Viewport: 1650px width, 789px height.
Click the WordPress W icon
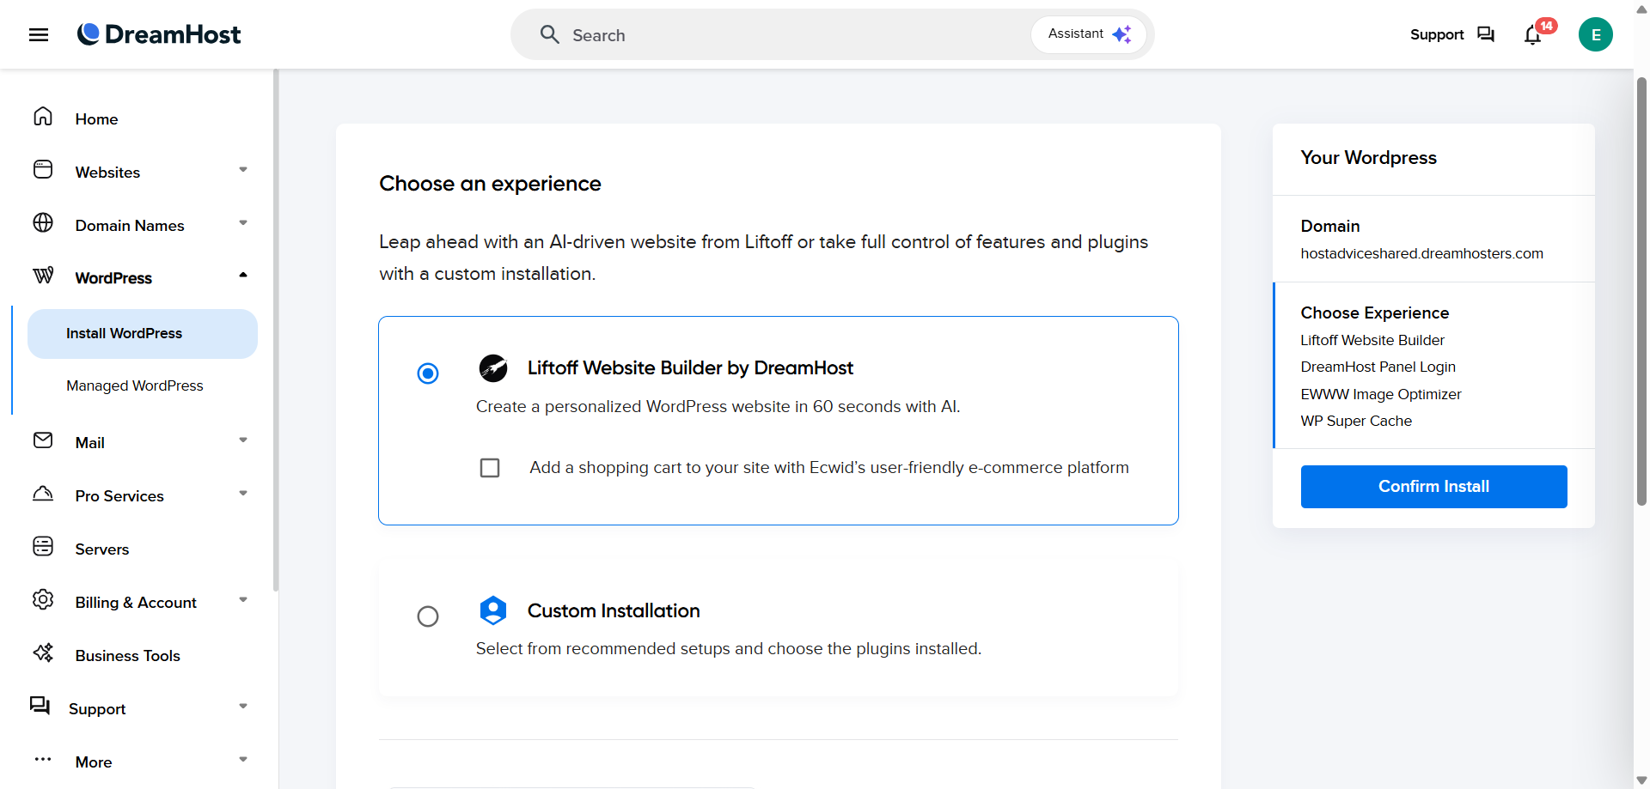[x=43, y=276]
